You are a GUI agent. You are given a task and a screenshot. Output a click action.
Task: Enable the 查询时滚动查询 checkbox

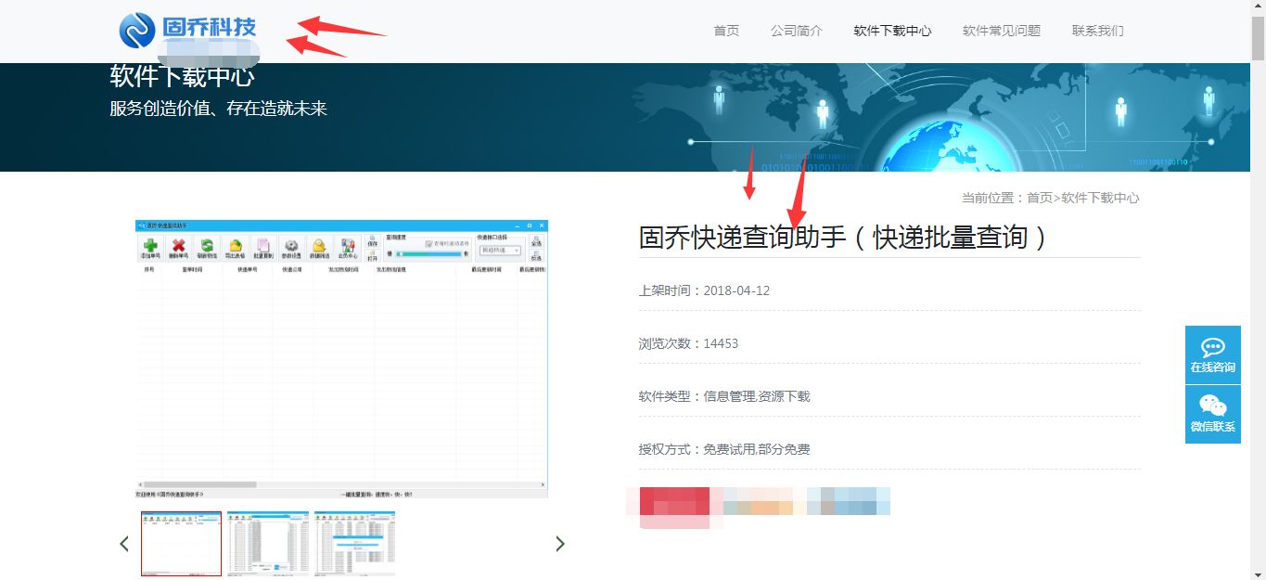tap(428, 243)
